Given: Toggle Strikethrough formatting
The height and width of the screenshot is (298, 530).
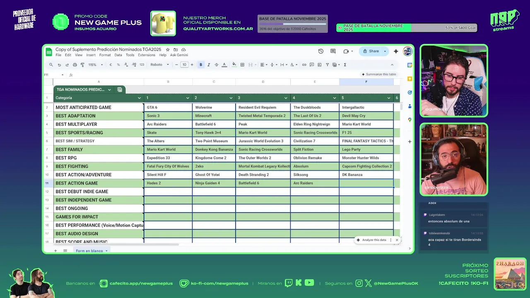Looking at the screenshot, I should tap(216, 65).
